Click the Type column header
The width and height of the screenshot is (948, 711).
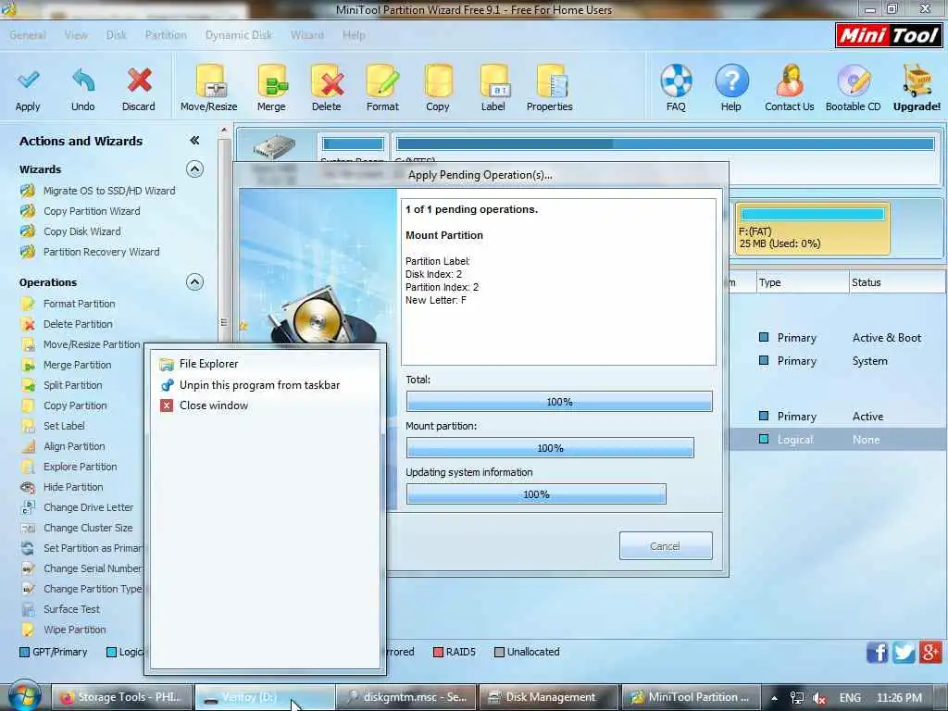803,282
